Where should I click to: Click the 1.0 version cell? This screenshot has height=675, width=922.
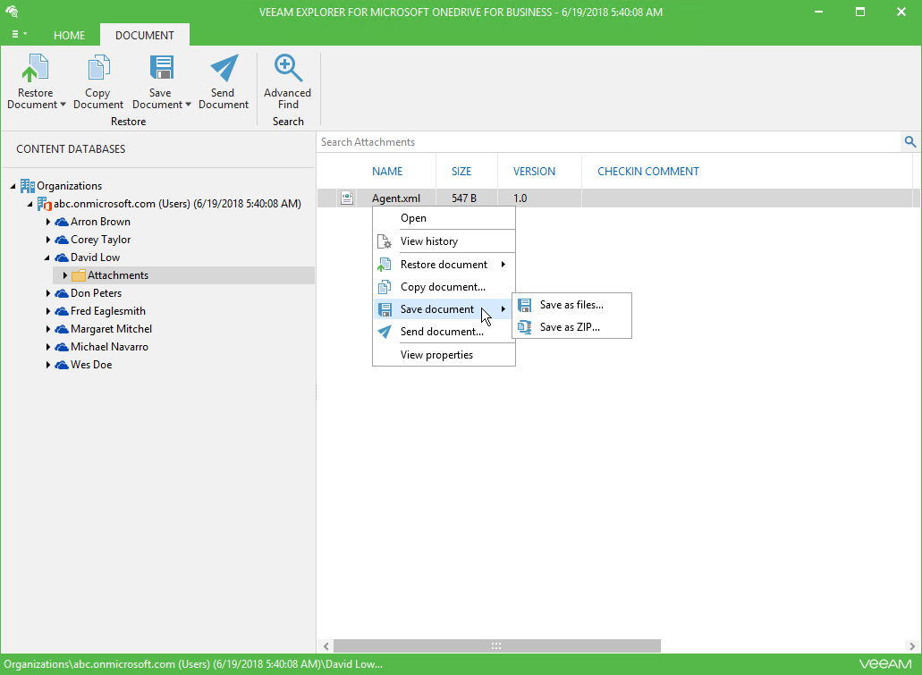click(520, 198)
